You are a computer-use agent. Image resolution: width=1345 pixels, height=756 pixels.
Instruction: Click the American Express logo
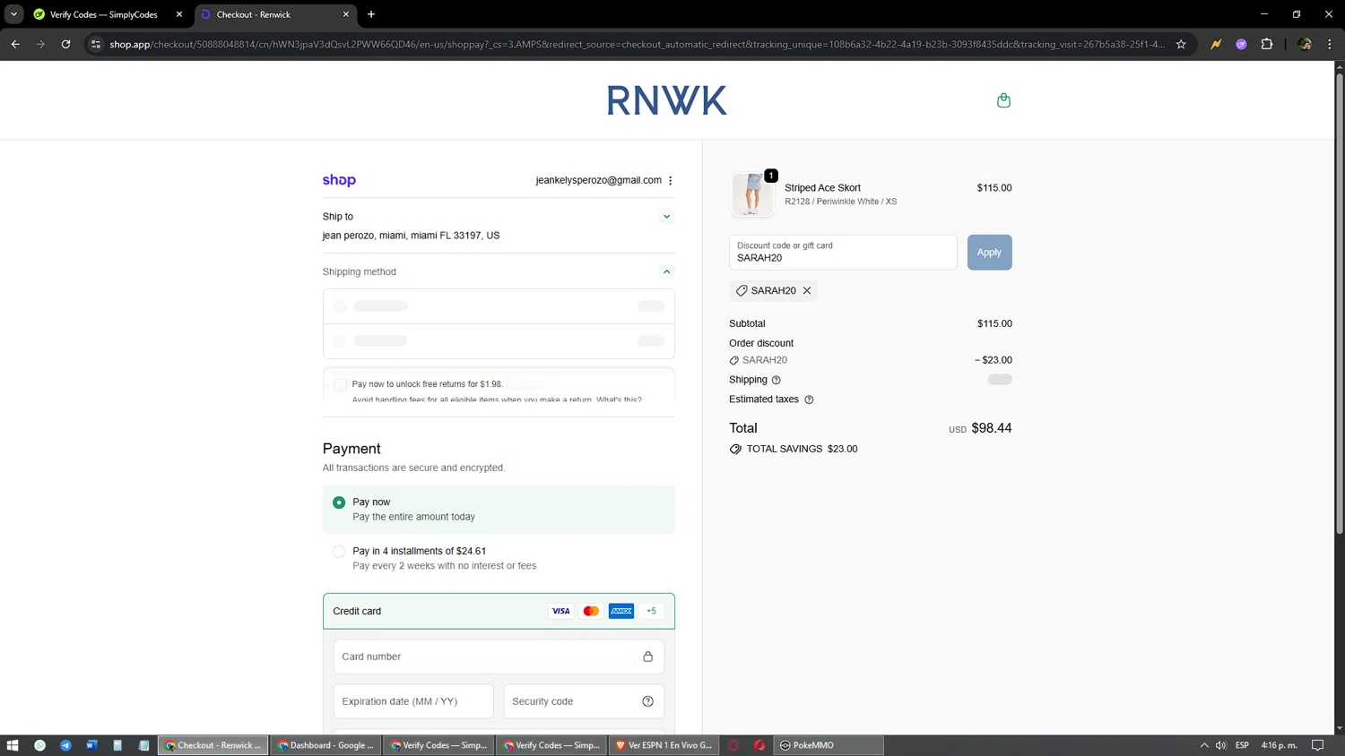pos(621,611)
